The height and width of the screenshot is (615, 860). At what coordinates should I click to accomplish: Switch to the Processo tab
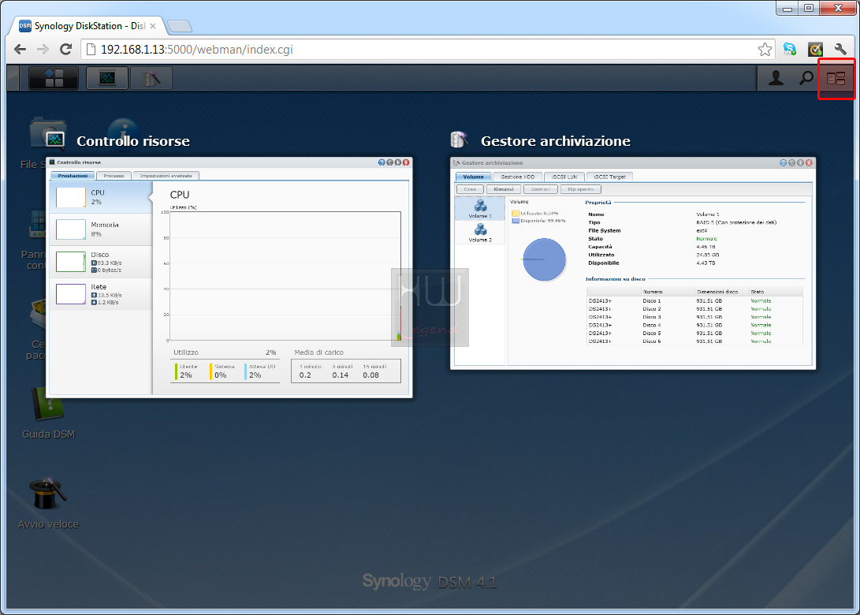click(114, 176)
